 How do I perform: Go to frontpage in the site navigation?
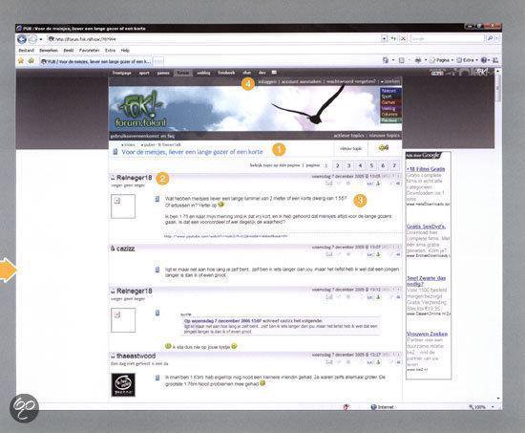tap(121, 73)
